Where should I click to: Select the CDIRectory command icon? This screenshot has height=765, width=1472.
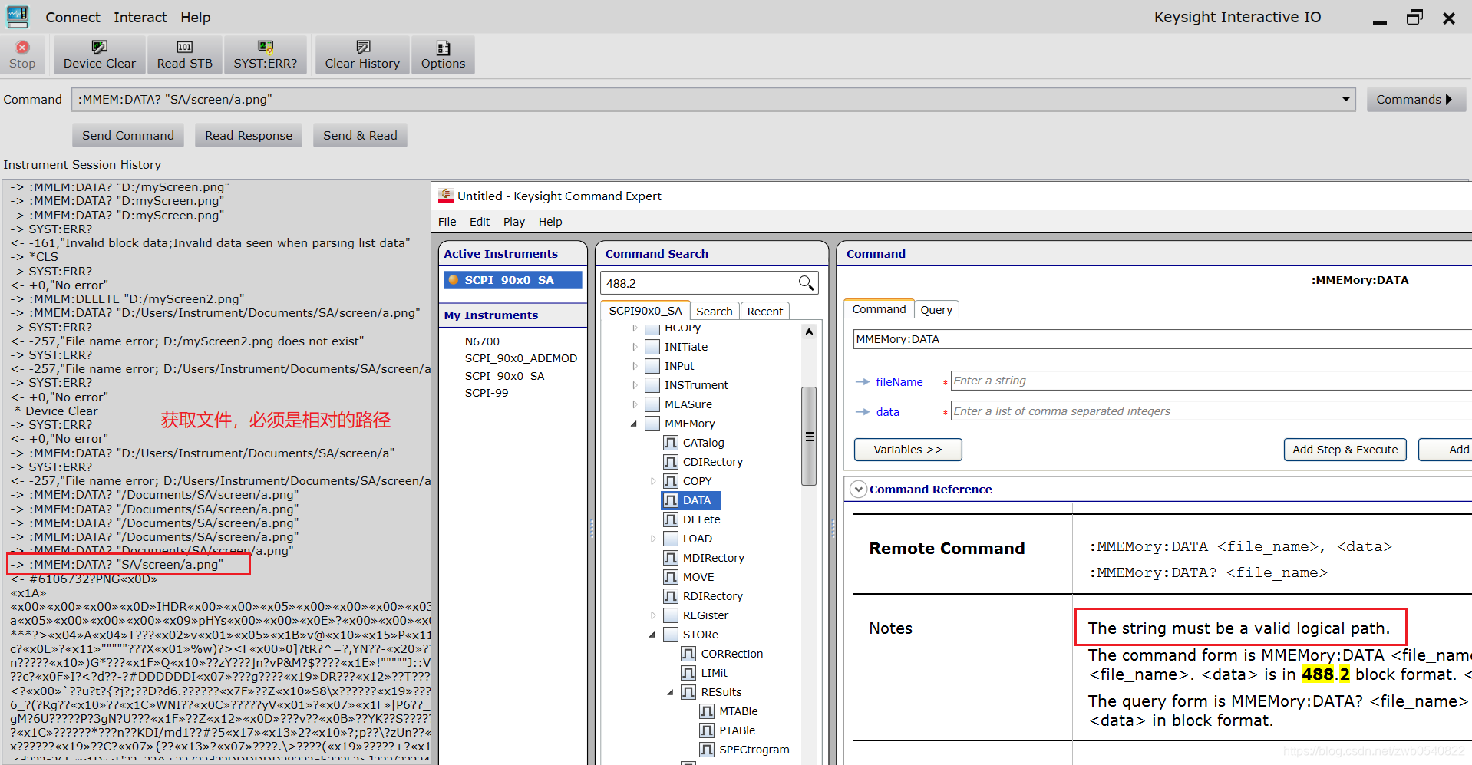pyautogui.click(x=671, y=462)
